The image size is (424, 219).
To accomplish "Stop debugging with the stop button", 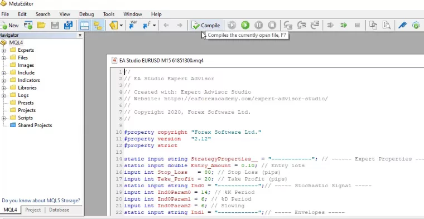I will [x=272, y=26].
